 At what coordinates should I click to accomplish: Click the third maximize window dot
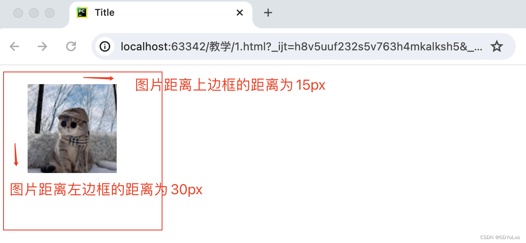coord(50,13)
